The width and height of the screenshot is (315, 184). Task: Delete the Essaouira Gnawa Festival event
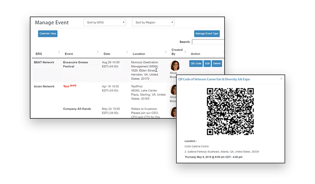pos(217,63)
